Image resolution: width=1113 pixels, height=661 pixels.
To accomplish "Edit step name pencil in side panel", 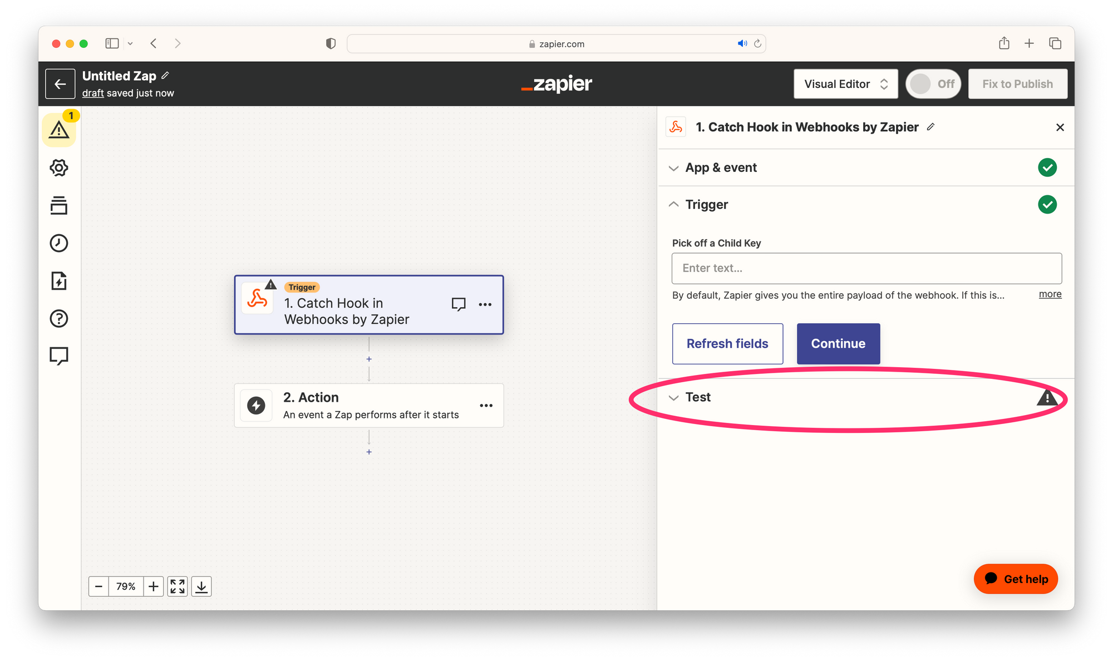I will tap(930, 127).
